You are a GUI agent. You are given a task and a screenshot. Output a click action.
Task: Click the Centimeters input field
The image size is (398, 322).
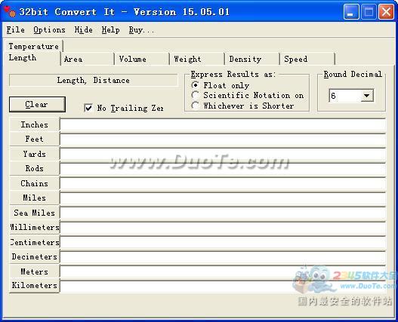223,242
